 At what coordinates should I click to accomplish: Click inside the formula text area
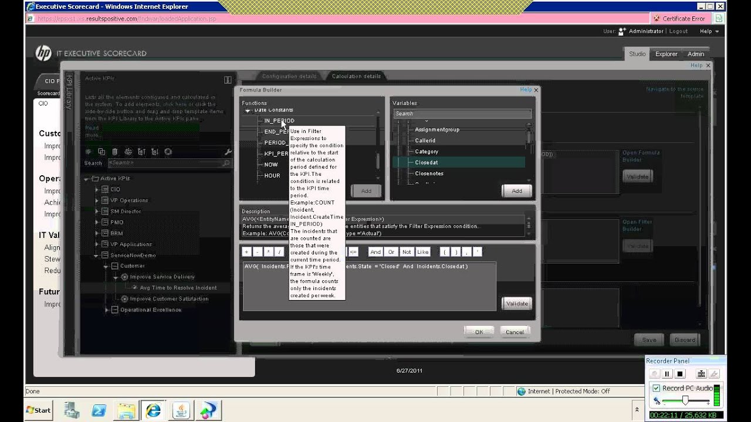pos(370,286)
